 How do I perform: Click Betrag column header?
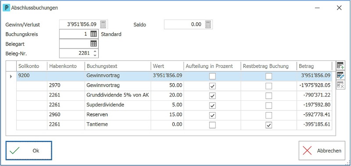tap(314, 66)
